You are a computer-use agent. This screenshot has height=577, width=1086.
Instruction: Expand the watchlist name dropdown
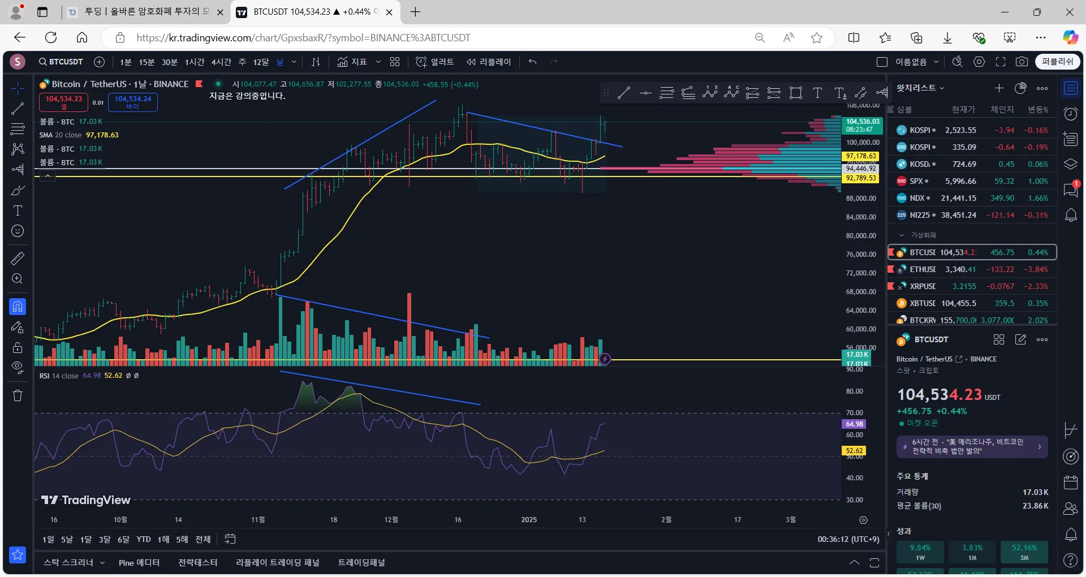920,88
